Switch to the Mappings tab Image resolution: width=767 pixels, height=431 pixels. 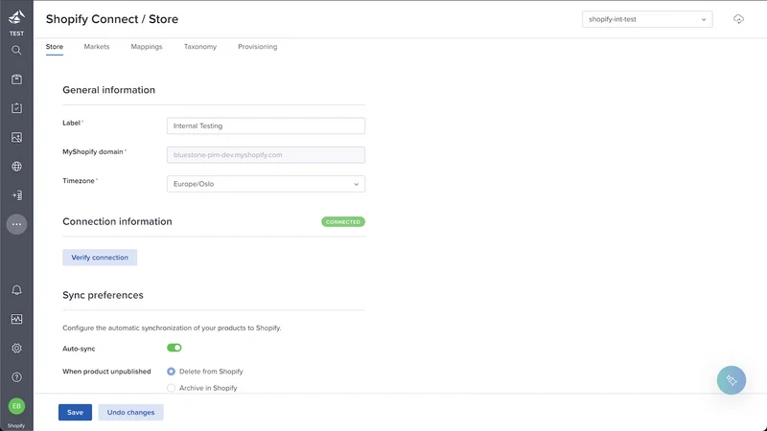(x=147, y=47)
